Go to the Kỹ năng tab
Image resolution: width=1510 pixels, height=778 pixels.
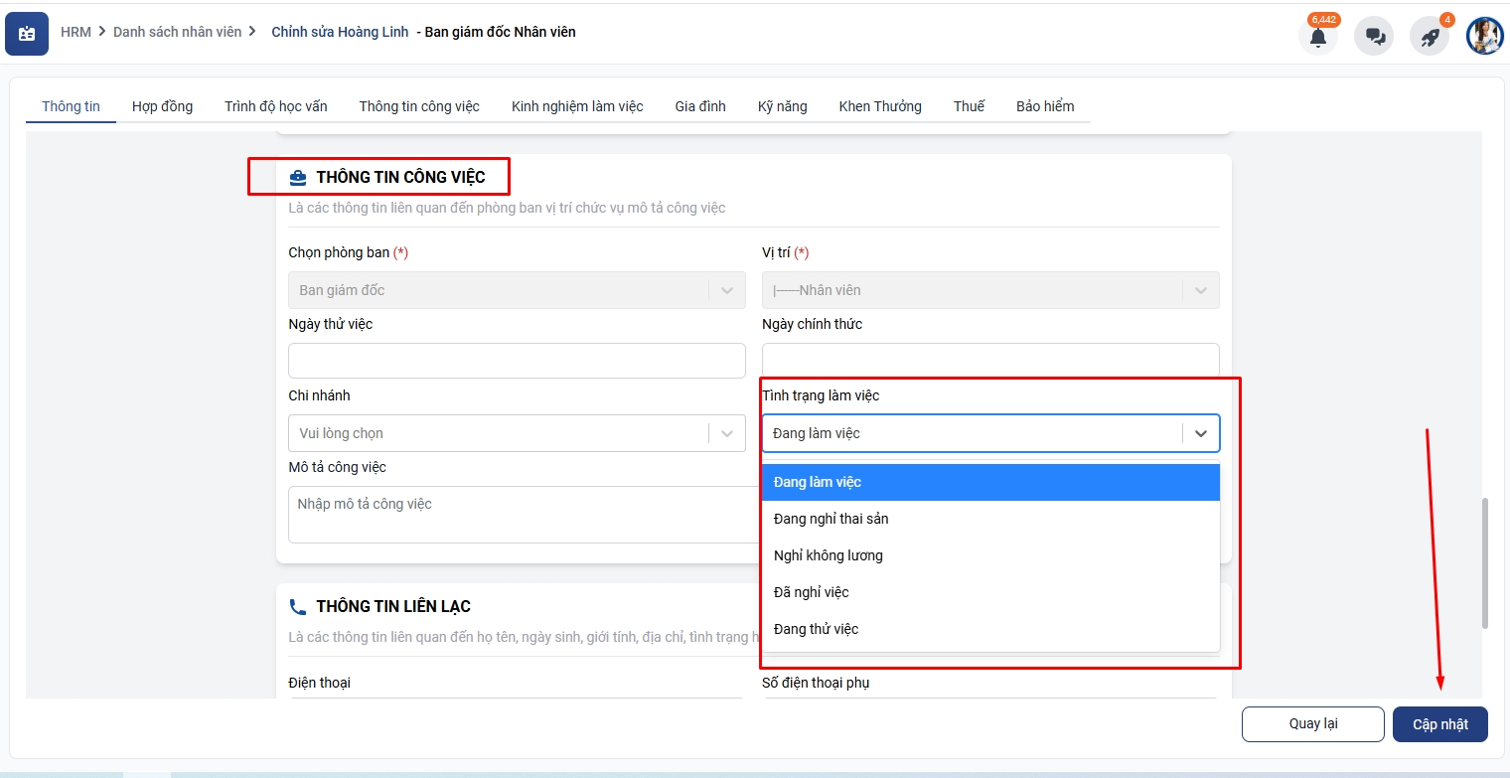point(782,106)
